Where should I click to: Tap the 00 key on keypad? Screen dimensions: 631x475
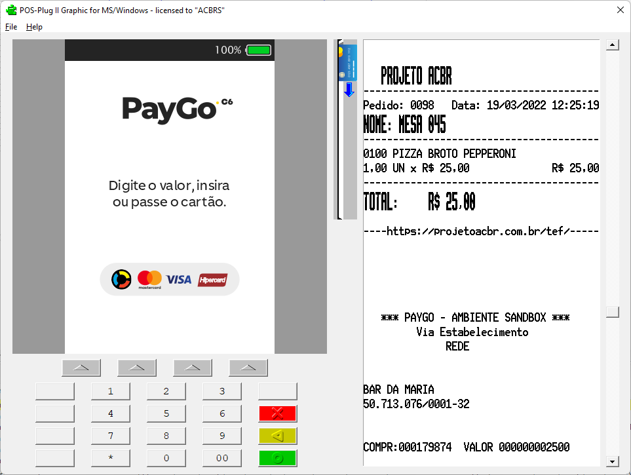[x=222, y=458]
